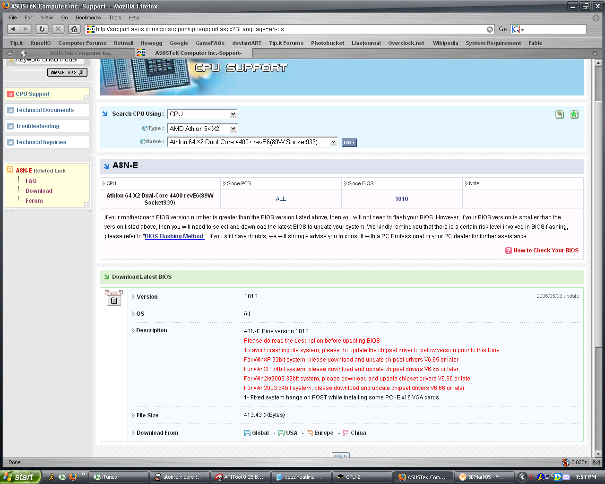Screen dimensions: 605x484
Task: Click the BIOS chip icon in download section
Action: (x=114, y=298)
